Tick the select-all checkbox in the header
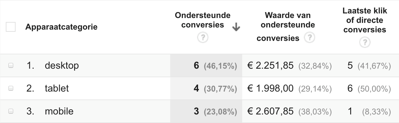399x123 pixels. coord(11,27)
